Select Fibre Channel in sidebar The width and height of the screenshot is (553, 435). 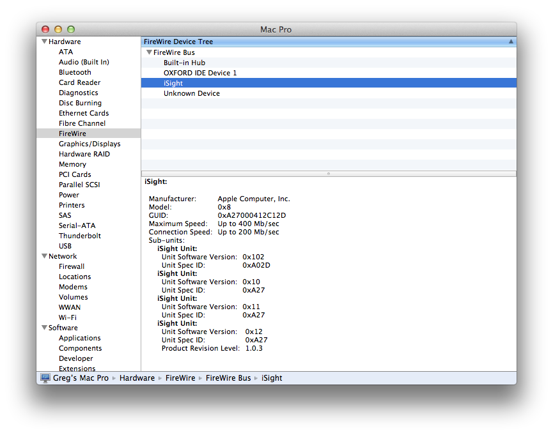[x=82, y=123]
